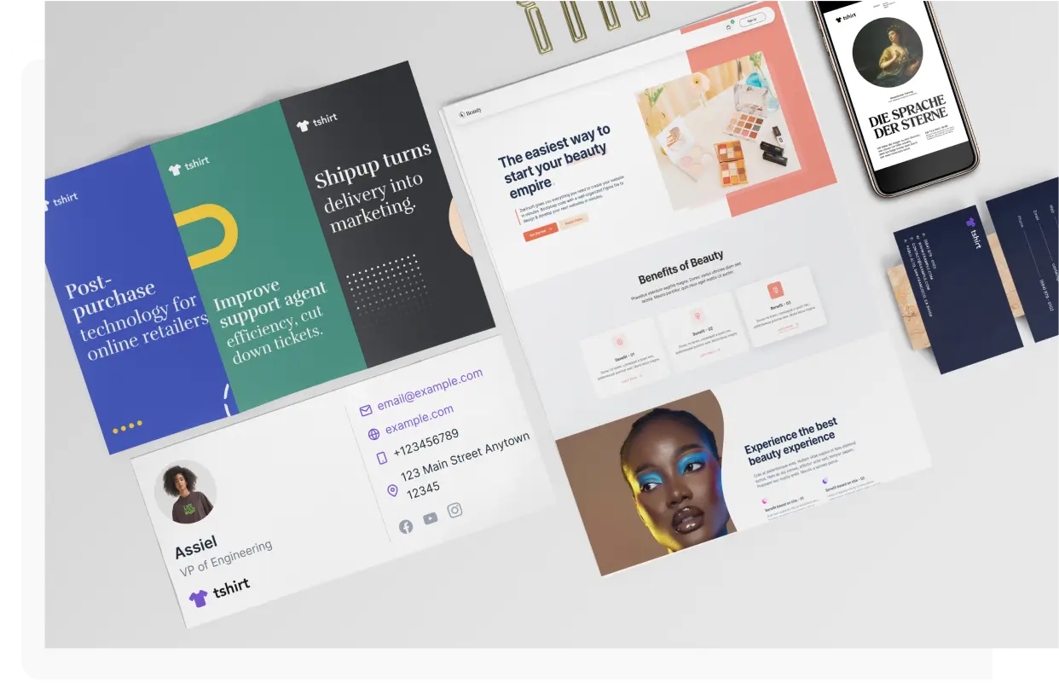Click the white tshirt logo on dark panel

pos(316,122)
